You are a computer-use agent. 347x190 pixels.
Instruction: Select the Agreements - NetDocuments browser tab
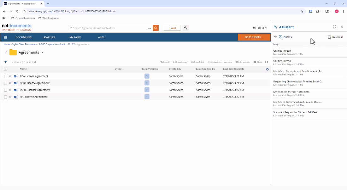click(x=23, y=4)
